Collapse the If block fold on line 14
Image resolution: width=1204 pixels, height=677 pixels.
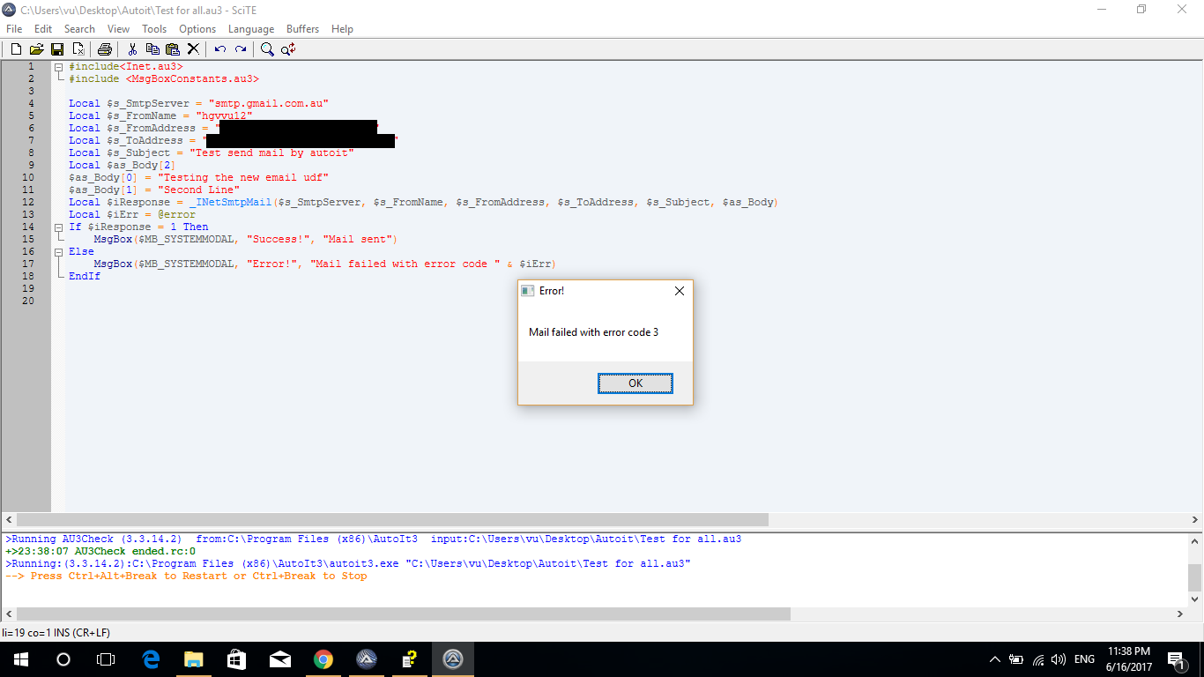click(x=58, y=227)
